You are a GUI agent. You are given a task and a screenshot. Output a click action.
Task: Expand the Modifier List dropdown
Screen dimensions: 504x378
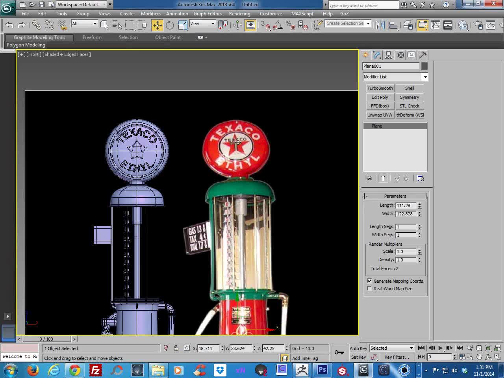pyautogui.click(x=395, y=77)
